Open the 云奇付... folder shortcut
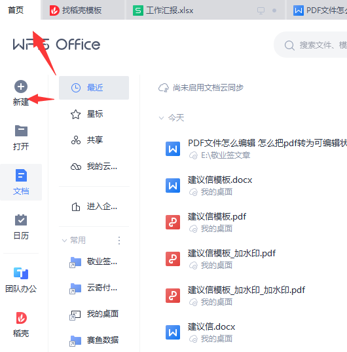Screen dimensions: 347x352 pyautogui.click(x=94, y=288)
